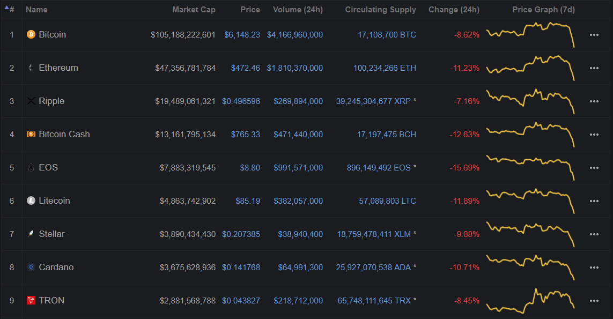Click Ethereum price $472.46
Viewport: 613px width, 319px height.
pos(246,68)
